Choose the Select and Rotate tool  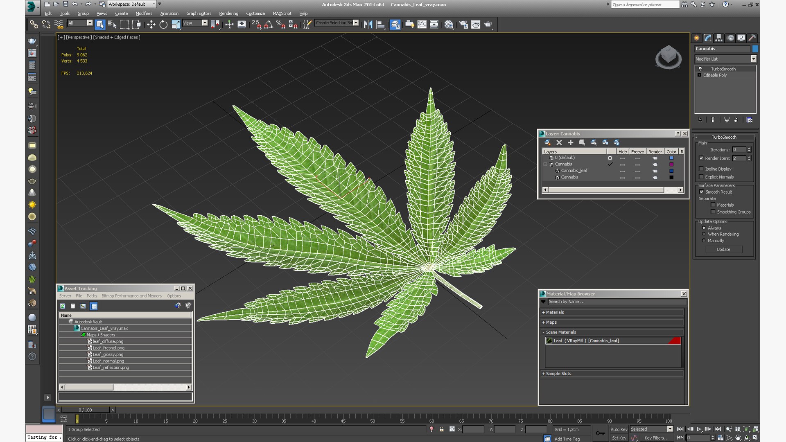click(163, 25)
